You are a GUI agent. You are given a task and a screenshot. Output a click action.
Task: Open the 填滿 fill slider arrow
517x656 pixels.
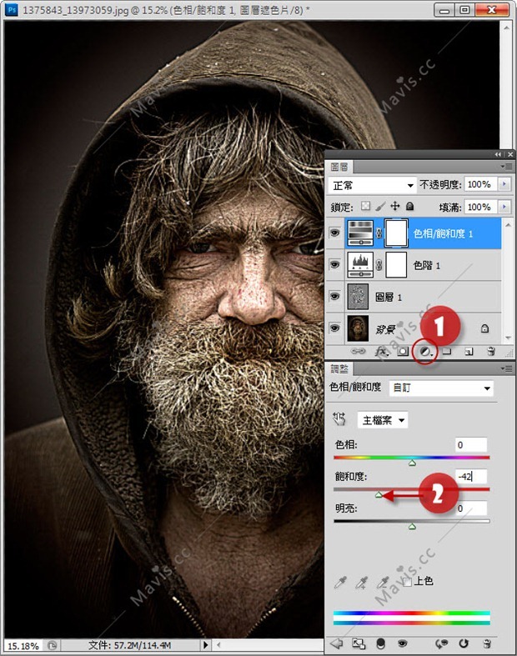pos(504,207)
